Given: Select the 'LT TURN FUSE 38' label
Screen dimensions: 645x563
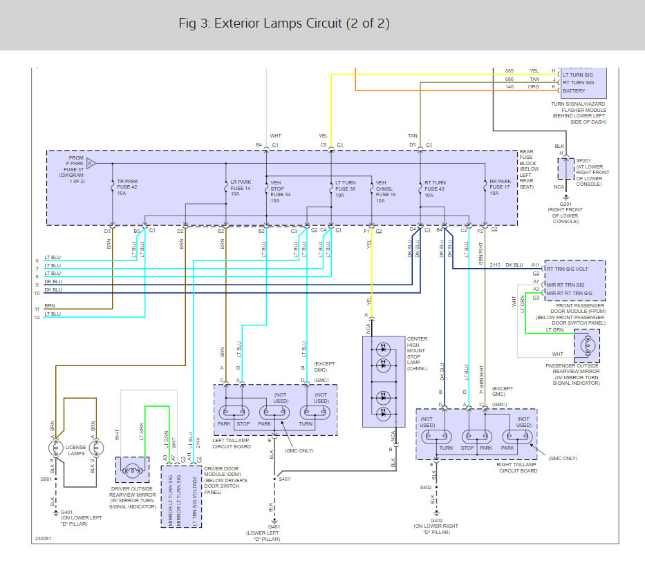Looking at the screenshot, I should pyautogui.click(x=345, y=189).
